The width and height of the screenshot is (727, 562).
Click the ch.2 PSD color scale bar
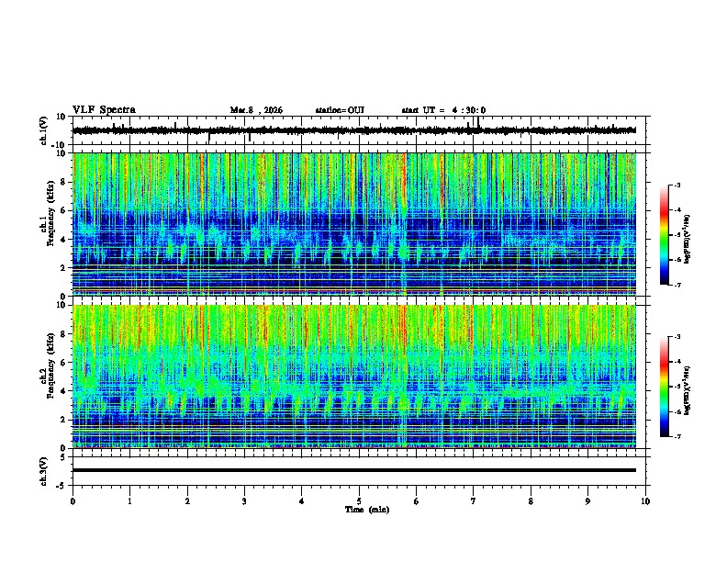click(x=665, y=387)
